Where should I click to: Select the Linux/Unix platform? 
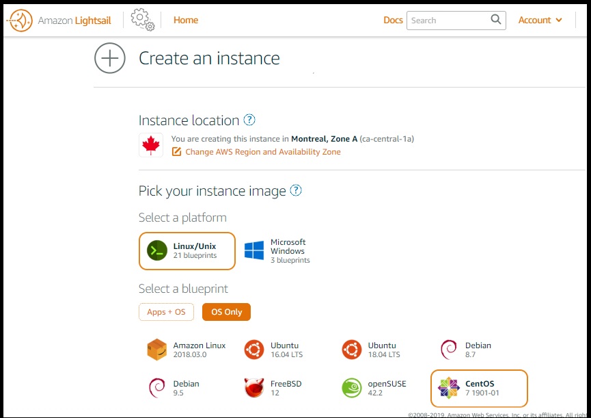click(x=187, y=251)
